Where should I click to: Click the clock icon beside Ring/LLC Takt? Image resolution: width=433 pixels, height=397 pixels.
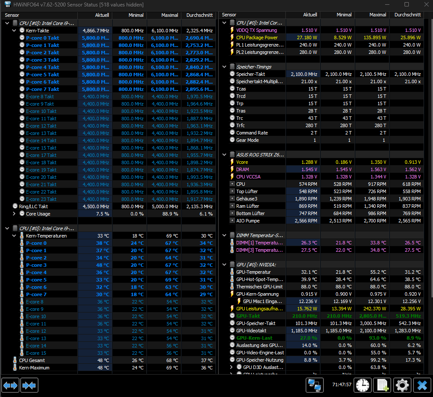pyautogui.click(x=15, y=206)
